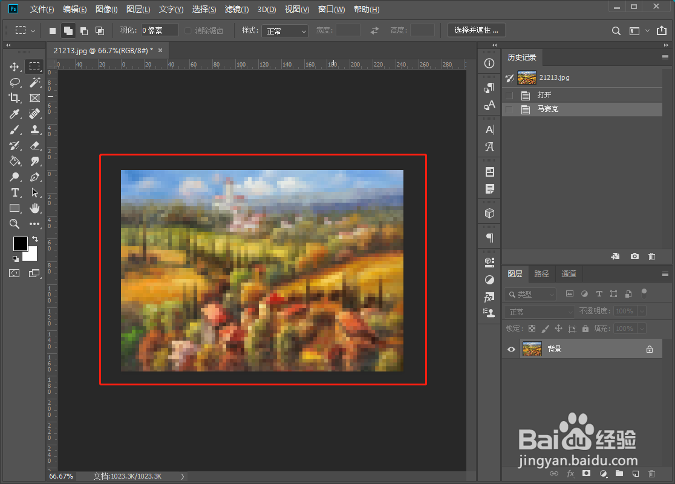This screenshot has width=675, height=484.
Task: Select the Path Selection tool
Action: tap(34, 192)
